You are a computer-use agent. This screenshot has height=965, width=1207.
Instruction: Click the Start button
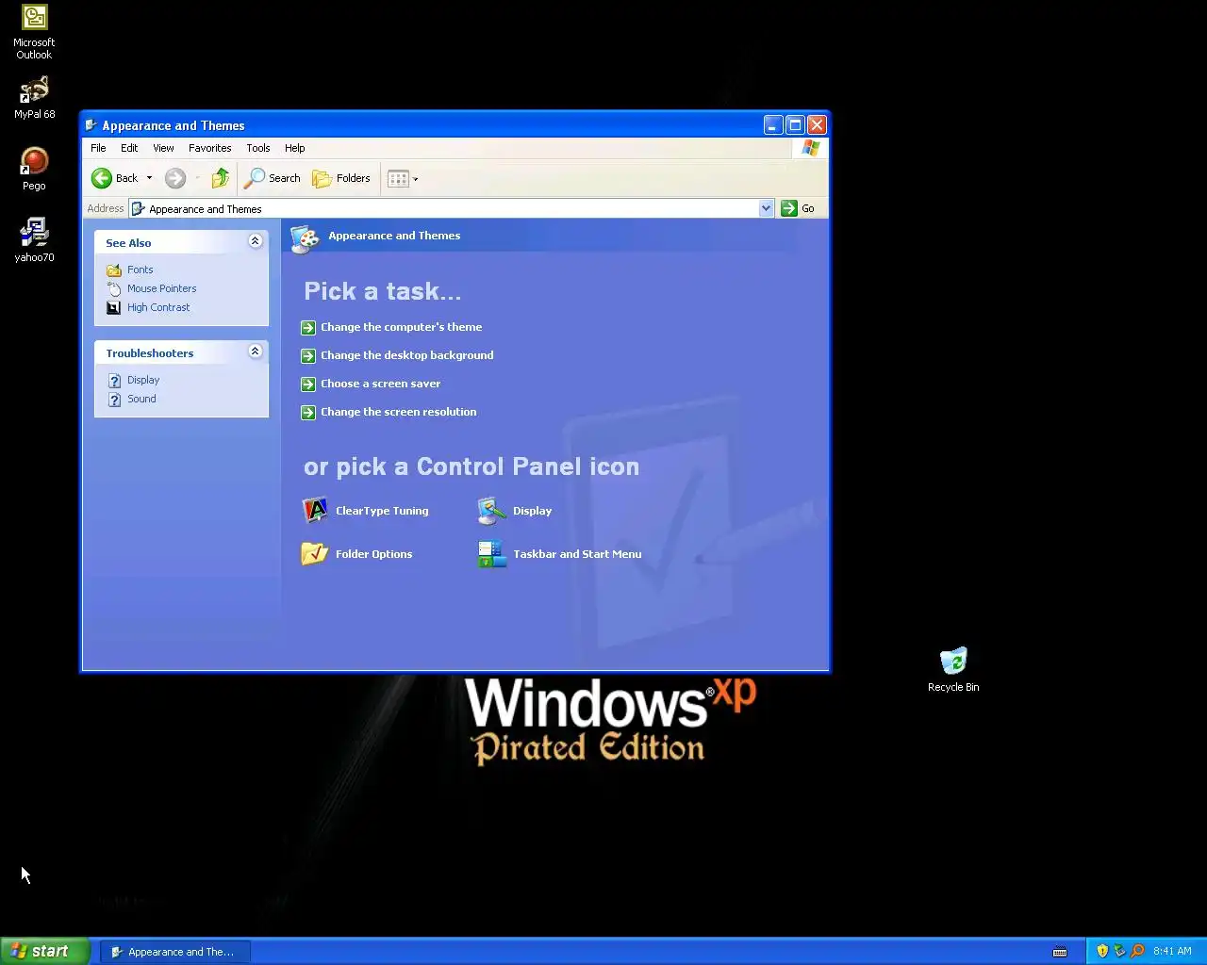point(44,951)
